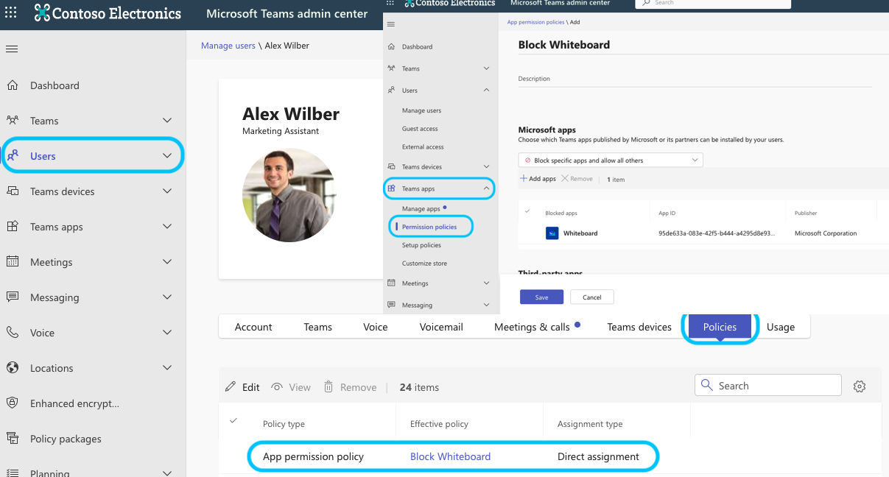The width and height of the screenshot is (889, 477).
Task: Open the Block Whiteboard link in the policies table
Action: 450,456
